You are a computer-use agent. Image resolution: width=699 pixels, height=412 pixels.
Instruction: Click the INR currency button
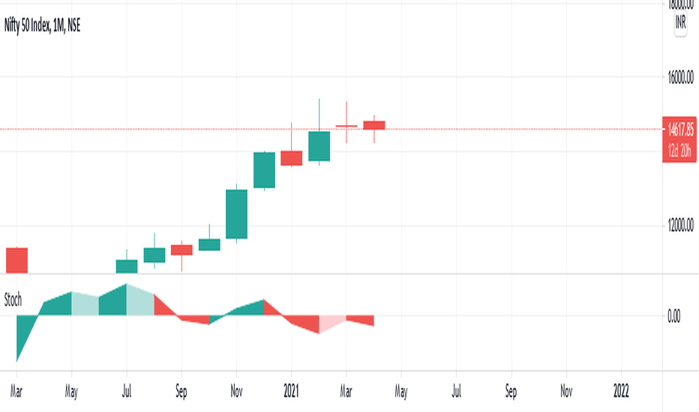coord(680,22)
